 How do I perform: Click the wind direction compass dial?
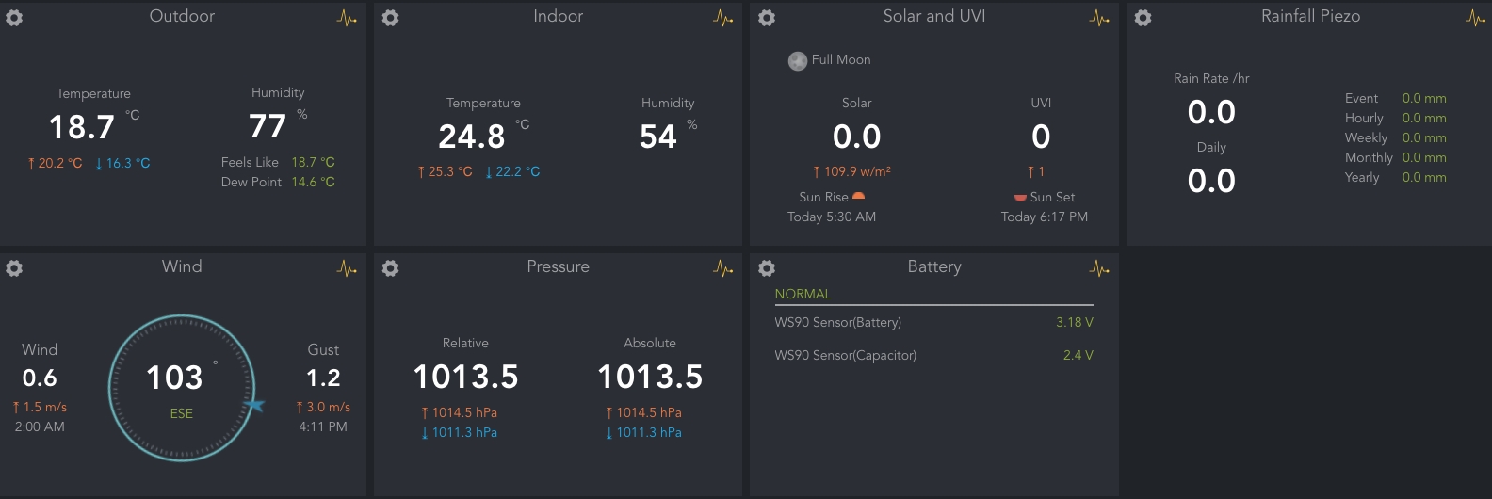[182, 388]
